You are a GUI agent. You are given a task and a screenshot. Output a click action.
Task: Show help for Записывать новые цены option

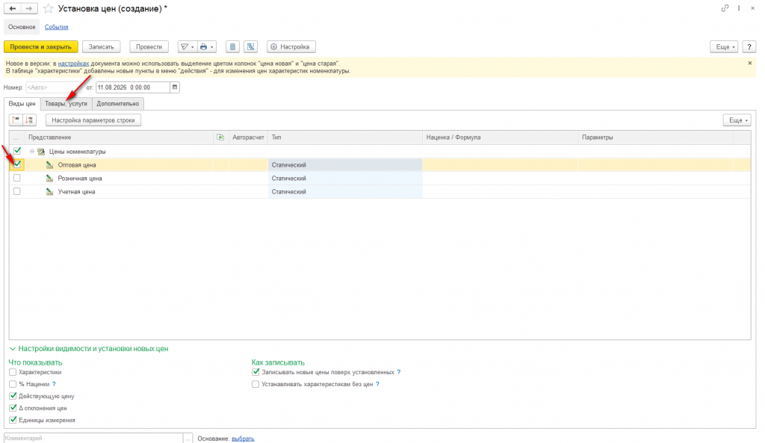399,372
